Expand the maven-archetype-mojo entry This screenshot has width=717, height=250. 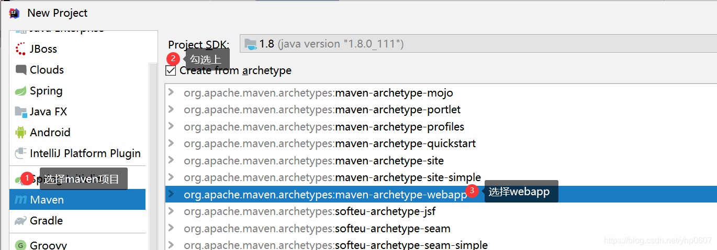[x=171, y=93]
